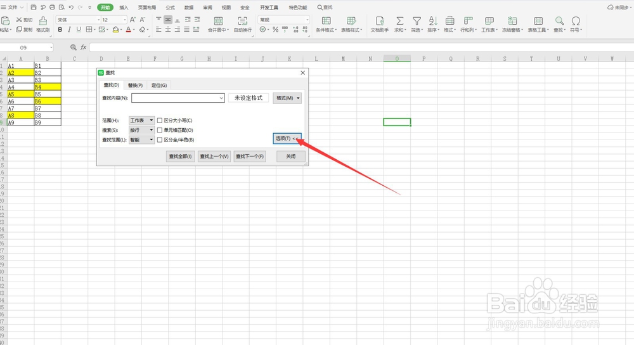This screenshot has width=634, height=345.
Task: Click the 未同步 sync status button
Action: point(618,7)
